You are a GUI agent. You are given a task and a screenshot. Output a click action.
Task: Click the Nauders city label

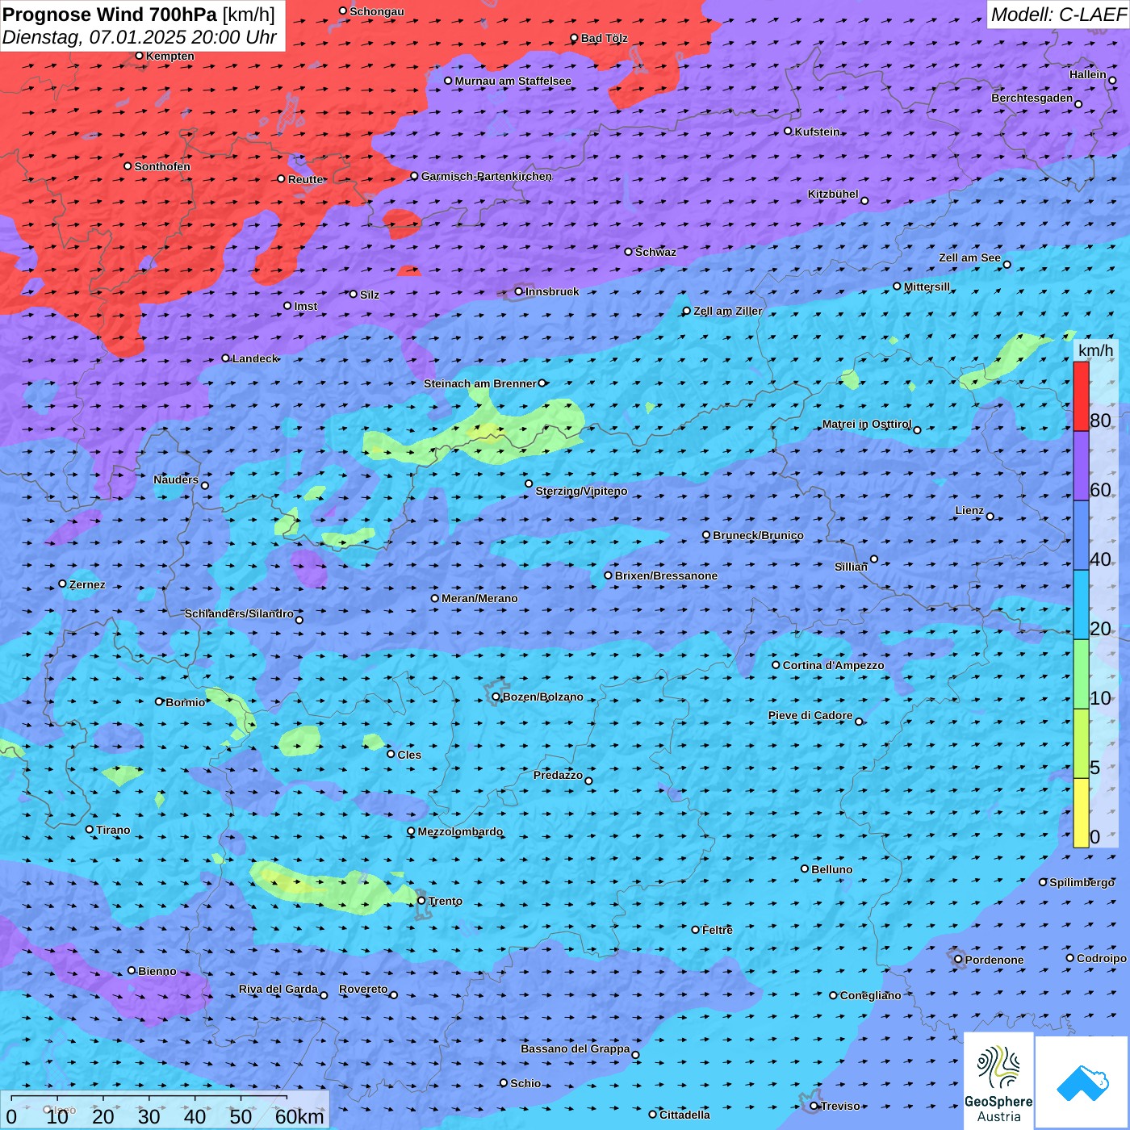176,479
